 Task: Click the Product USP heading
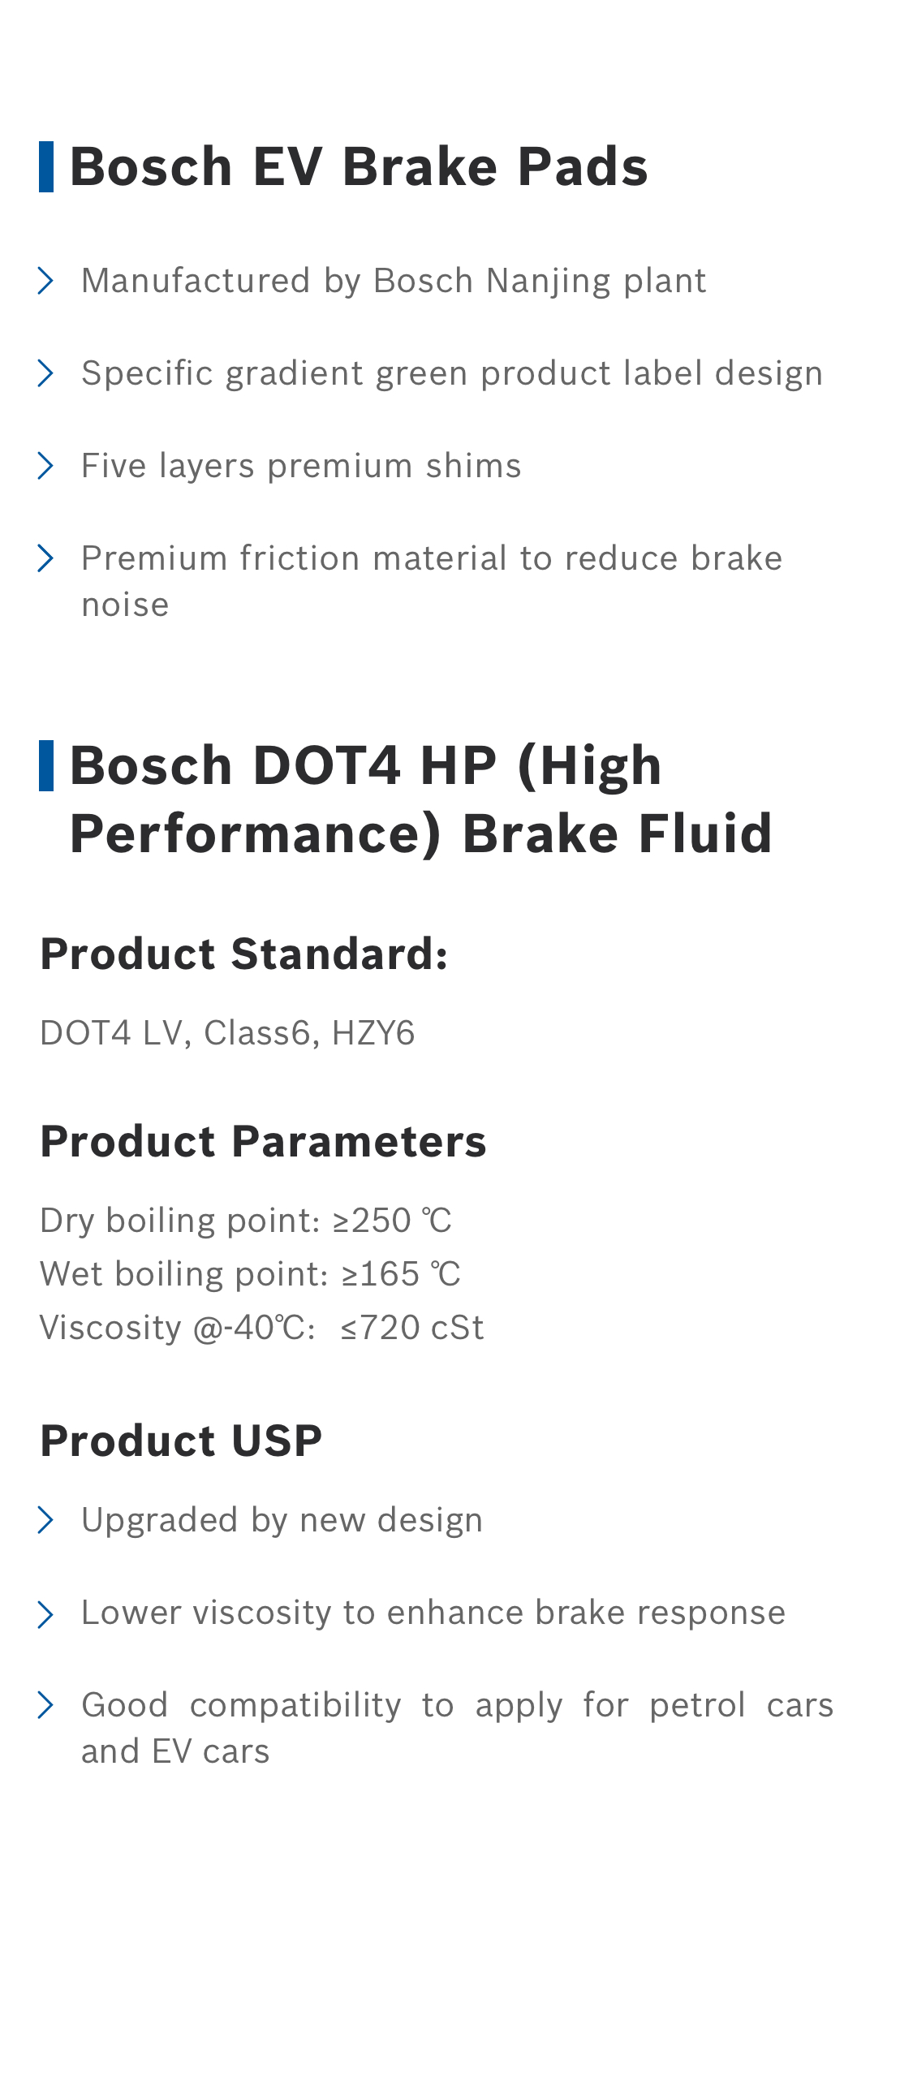click(x=181, y=1441)
